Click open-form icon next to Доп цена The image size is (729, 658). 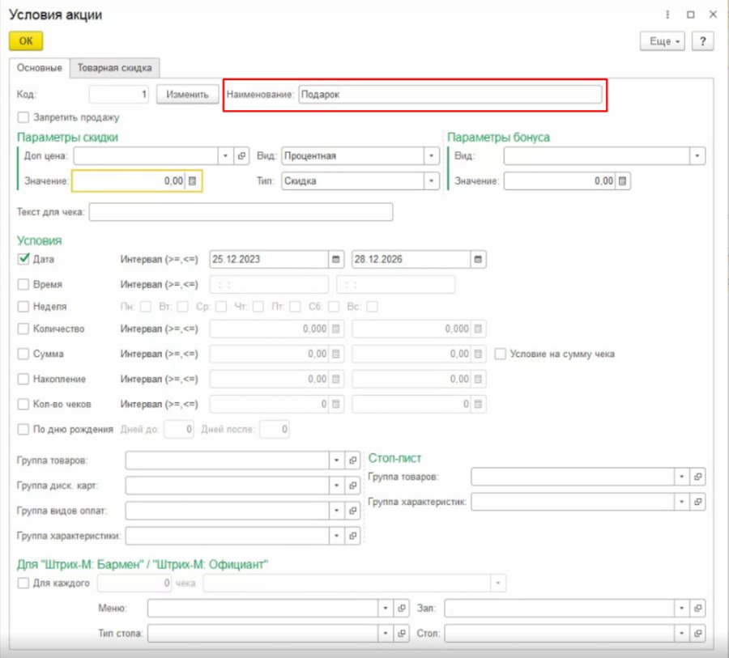click(x=241, y=155)
